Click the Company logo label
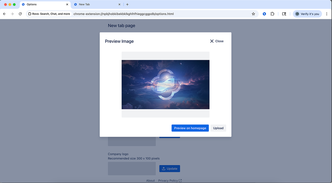Image resolution: width=332 pixels, height=183 pixels. [118, 154]
